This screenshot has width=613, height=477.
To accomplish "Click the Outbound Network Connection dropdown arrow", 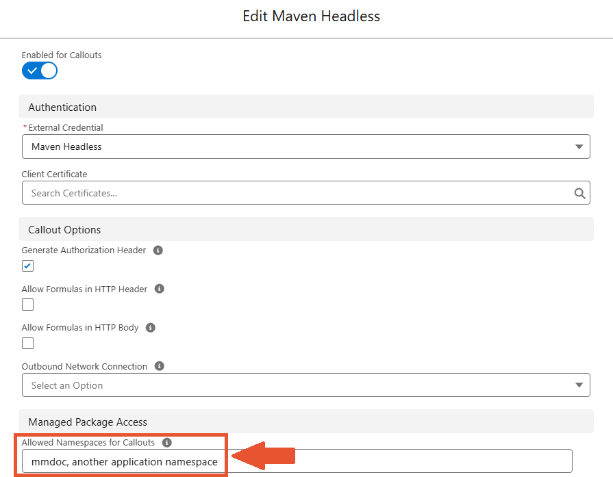I will [x=579, y=385].
